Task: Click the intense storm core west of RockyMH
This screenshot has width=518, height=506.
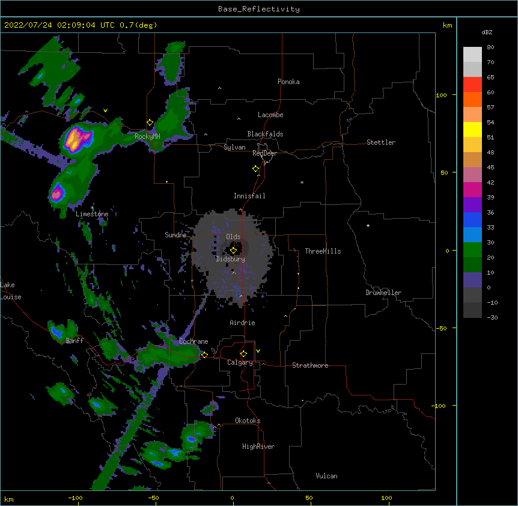Action: [76, 138]
